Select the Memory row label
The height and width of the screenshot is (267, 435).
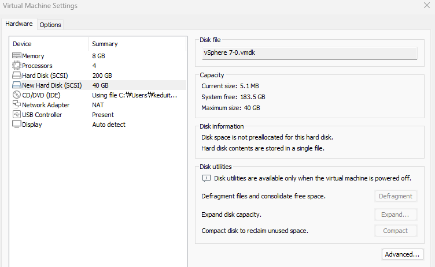tap(33, 56)
